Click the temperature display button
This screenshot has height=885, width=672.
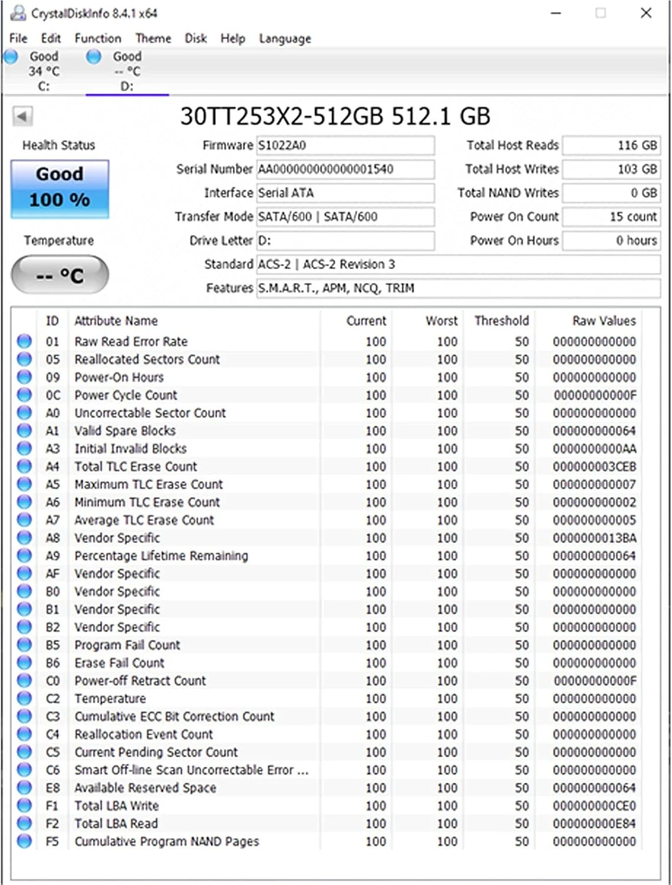pyautogui.click(x=60, y=275)
